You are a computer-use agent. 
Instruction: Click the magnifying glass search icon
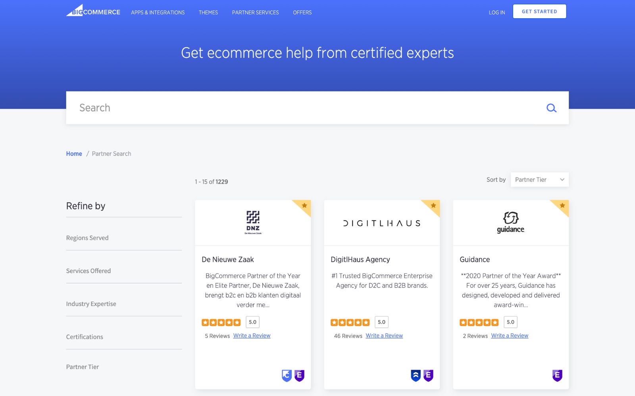tap(551, 107)
